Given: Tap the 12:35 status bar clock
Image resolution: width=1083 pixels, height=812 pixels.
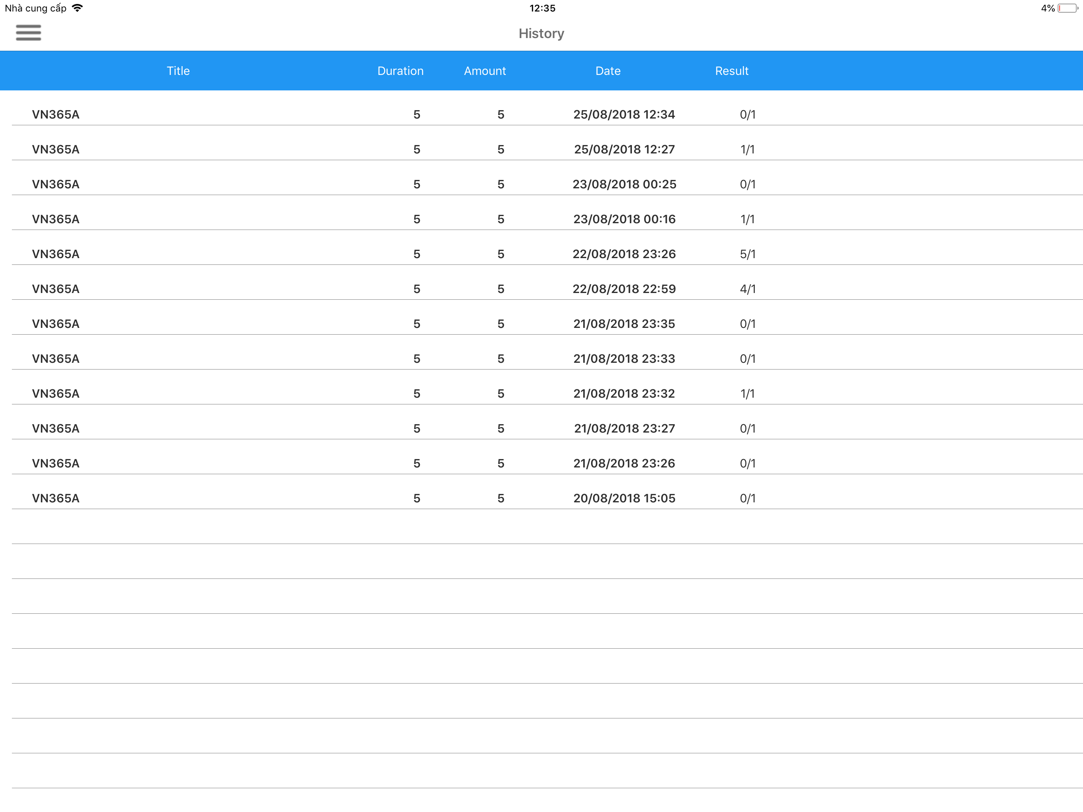Looking at the screenshot, I should tap(542, 8).
